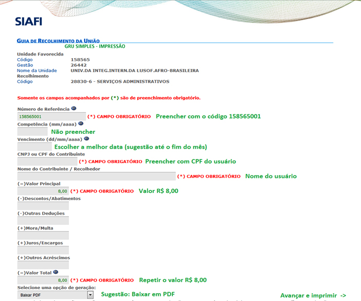
Task: Expand the Baixar PDF generation dropdown
Action: (90, 295)
